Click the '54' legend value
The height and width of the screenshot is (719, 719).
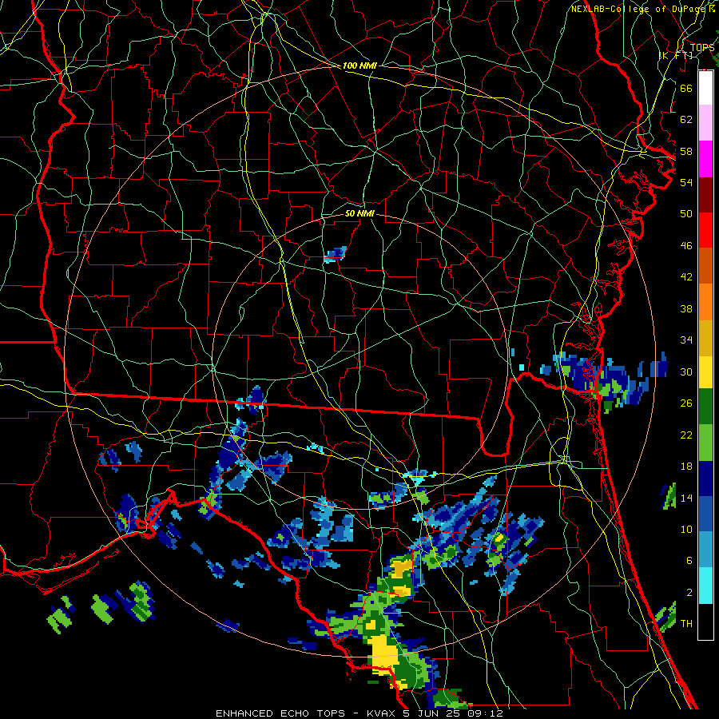coord(686,182)
